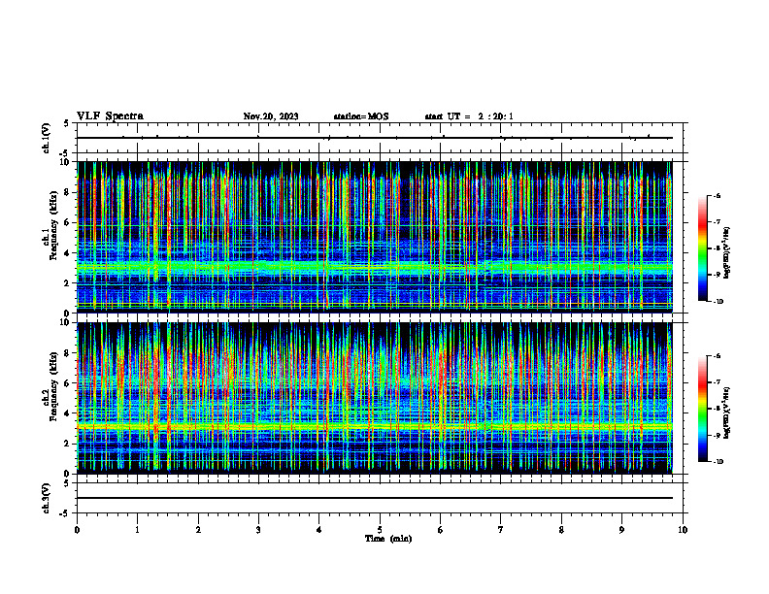Click the time axis tick label "1"

137,530
